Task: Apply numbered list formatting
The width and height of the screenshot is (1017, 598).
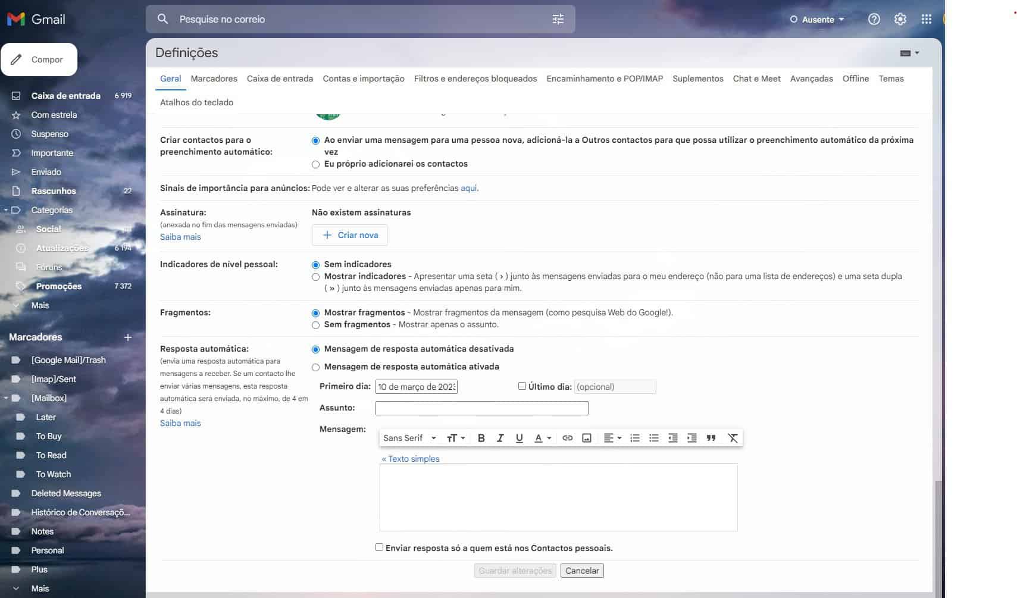Action: pos(634,438)
